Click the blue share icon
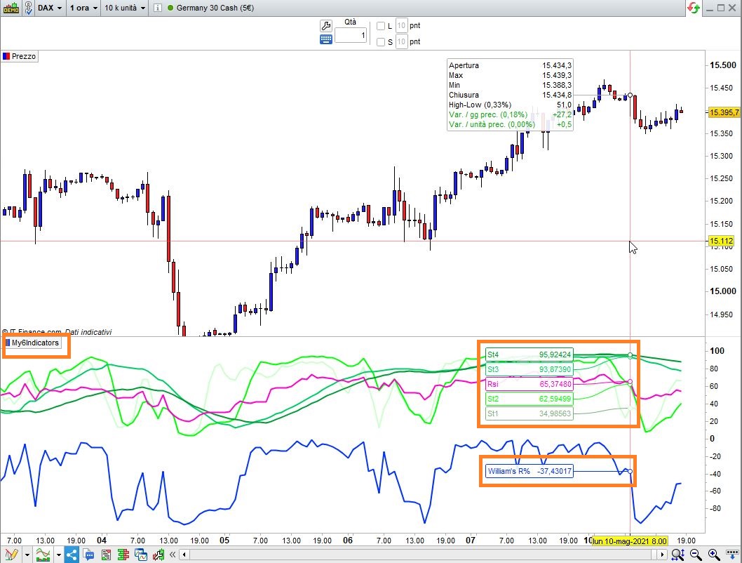The height and width of the screenshot is (563, 742). click(72, 554)
